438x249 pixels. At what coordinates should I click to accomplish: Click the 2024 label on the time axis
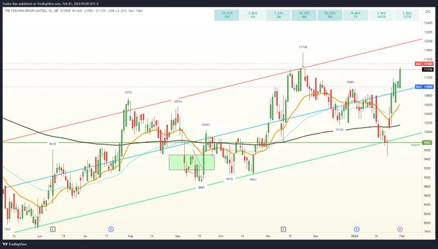point(355,236)
